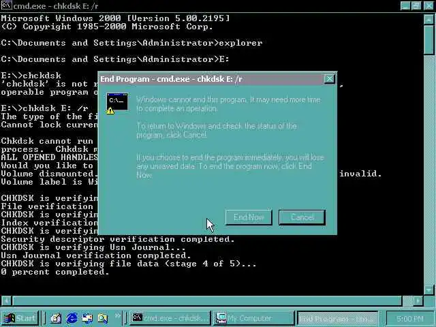Click 'To return to Windows' dialog paragraph
The image size is (436, 327).
[217, 130]
